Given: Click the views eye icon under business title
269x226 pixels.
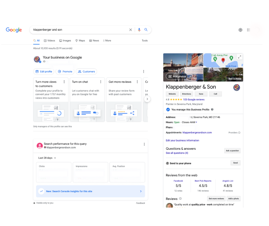Looking at the screenshot, I should tap(44, 61).
